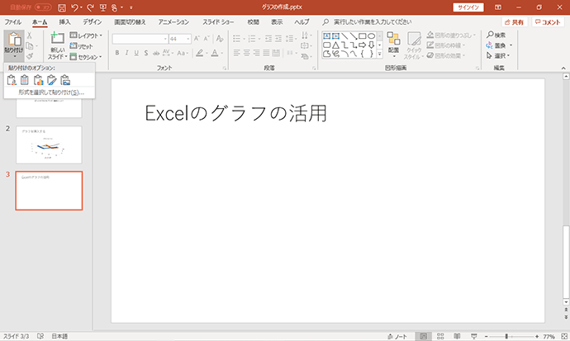Switch to Slide Sorter view
This screenshot has height=341, width=570.
pyautogui.click(x=440, y=336)
